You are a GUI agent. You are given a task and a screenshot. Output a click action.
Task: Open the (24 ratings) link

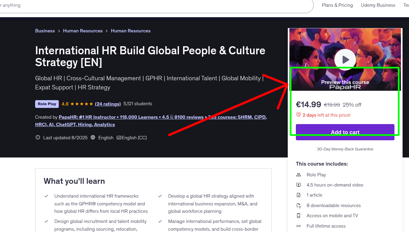pos(108,104)
